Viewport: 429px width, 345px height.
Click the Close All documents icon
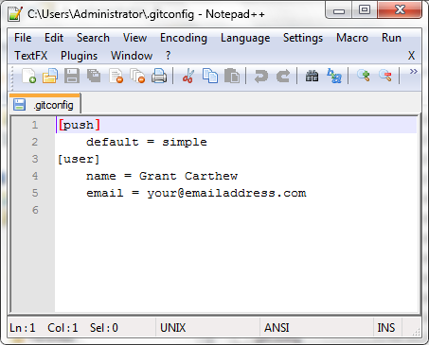(x=137, y=76)
